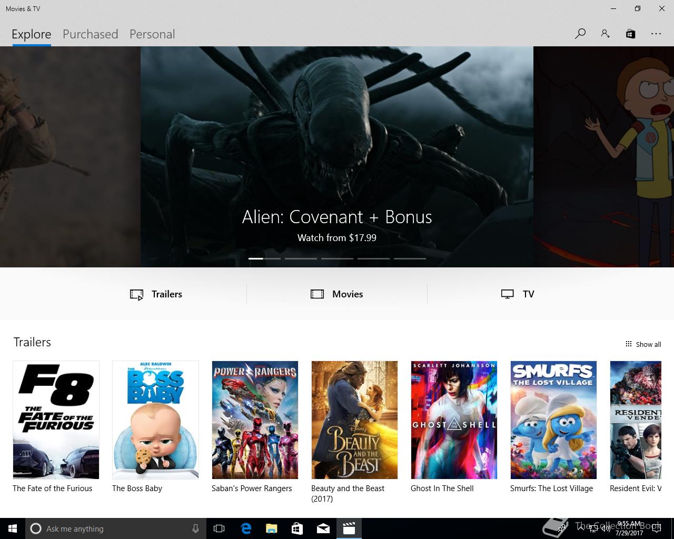Switch to the Purchased tab
This screenshot has height=539, width=674.
click(90, 34)
